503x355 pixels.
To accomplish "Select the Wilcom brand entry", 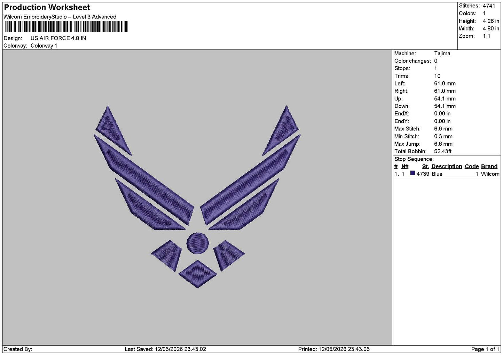I will [x=490, y=174].
